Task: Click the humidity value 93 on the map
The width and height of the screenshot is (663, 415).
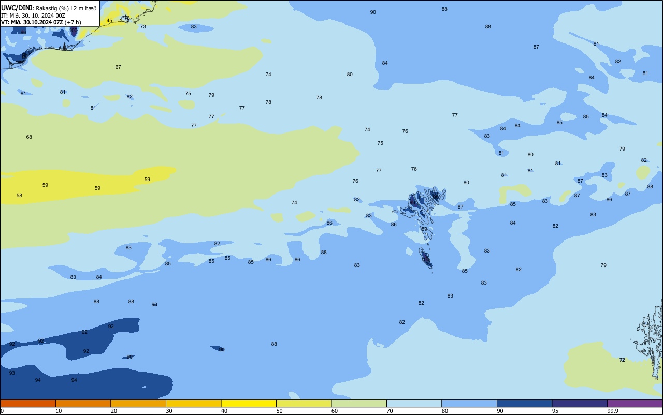Action: click(x=12, y=373)
